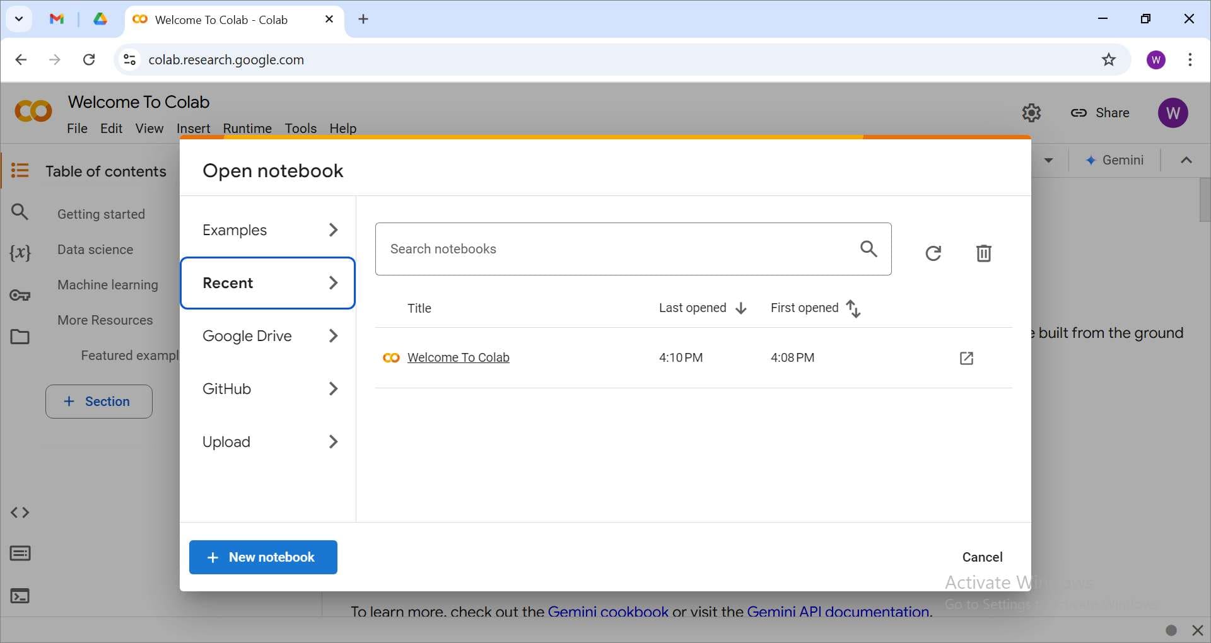The width and height of the screenshot is (1211, 643).
Task: Click the trash delete icon
Action: [984, 253]
